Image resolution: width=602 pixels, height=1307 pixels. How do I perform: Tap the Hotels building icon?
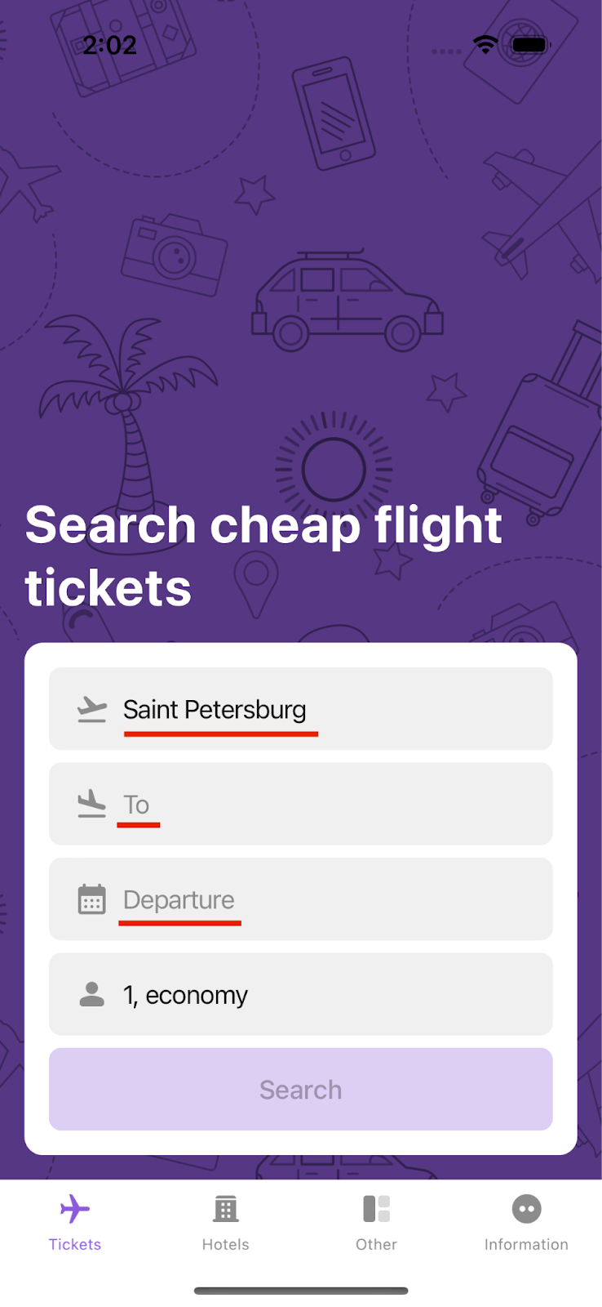click(226, 1209)
